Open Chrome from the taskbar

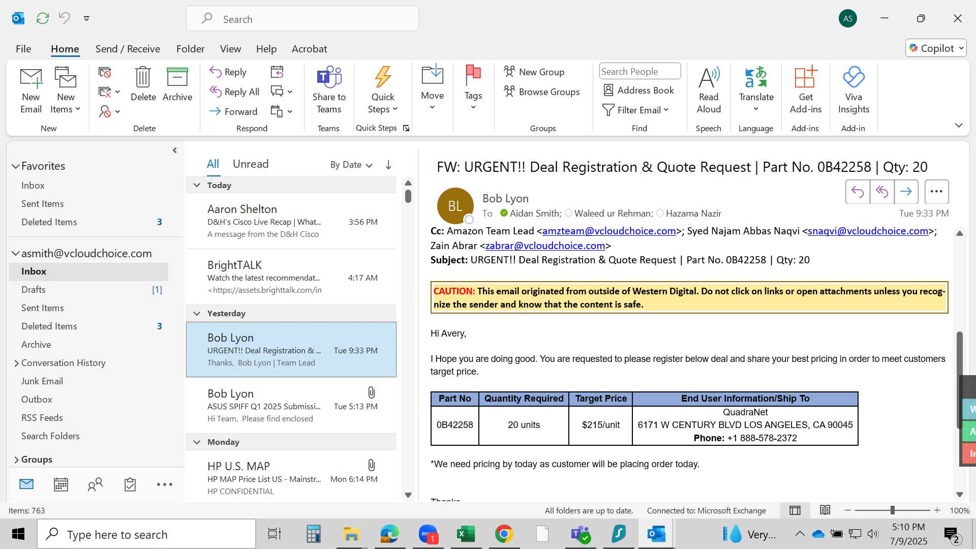[504, 534]
